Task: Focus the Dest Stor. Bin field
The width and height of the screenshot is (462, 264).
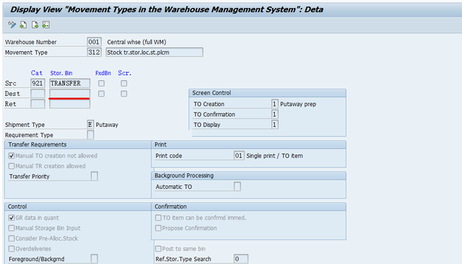Action: click(69, 94)
